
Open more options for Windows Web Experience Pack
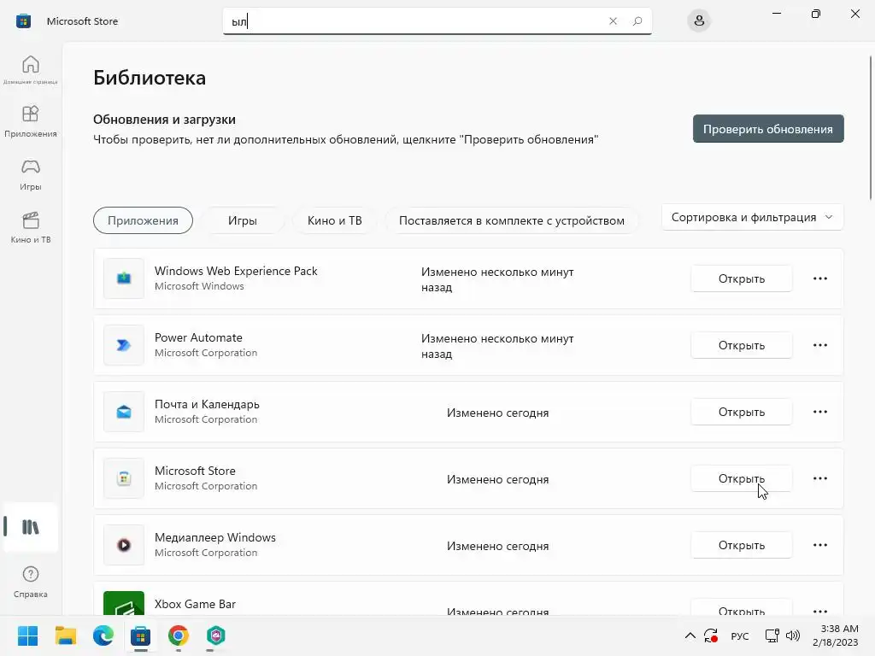click(819, 278)
